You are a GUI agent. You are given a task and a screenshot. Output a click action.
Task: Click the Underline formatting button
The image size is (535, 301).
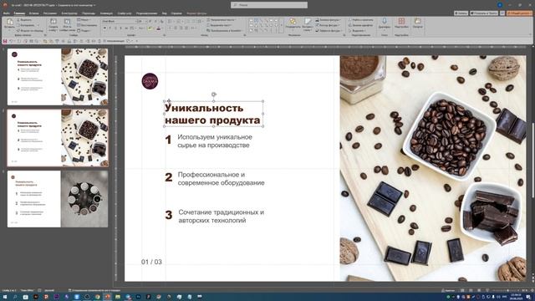pyautogui.click(x=115, y=28)
